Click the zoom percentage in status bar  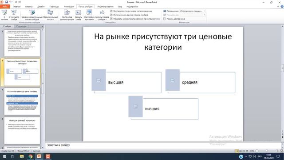(x=252, y=151)
